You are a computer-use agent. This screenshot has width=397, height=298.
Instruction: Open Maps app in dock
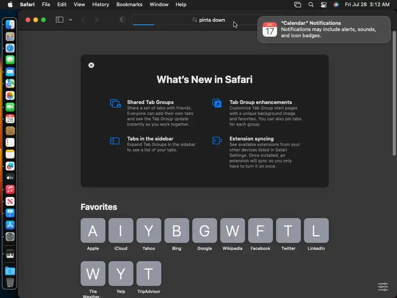(x=10, y=84)
